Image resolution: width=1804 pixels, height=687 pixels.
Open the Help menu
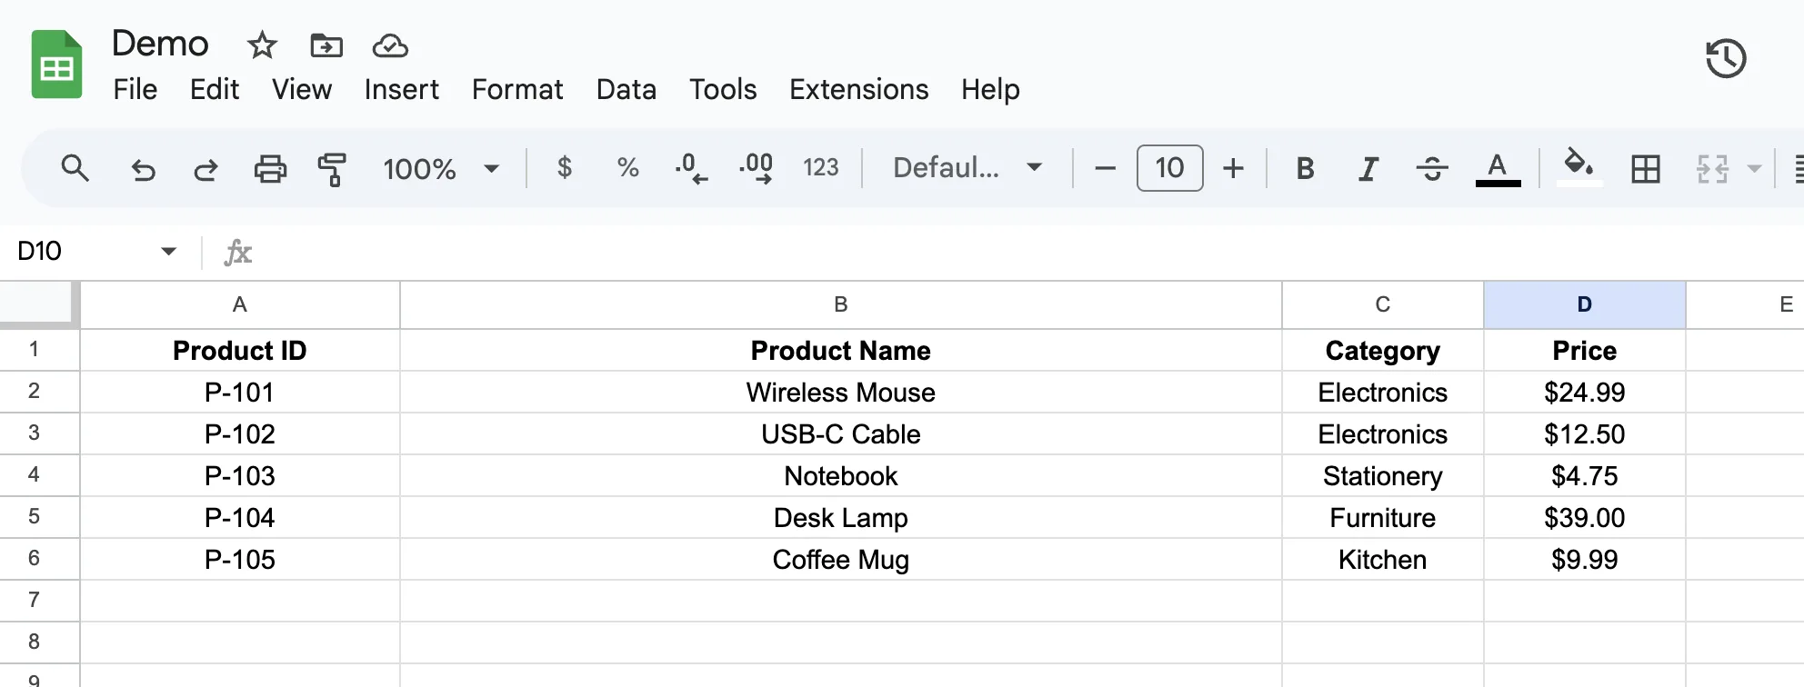[991, 89]
